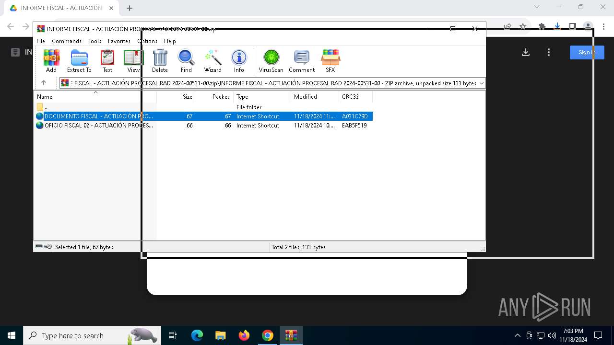Image resolution: width=614 pixels, height=345 pixels.
Task: Launch Microsoft Edge from taskbar
Action: (197, 335)
